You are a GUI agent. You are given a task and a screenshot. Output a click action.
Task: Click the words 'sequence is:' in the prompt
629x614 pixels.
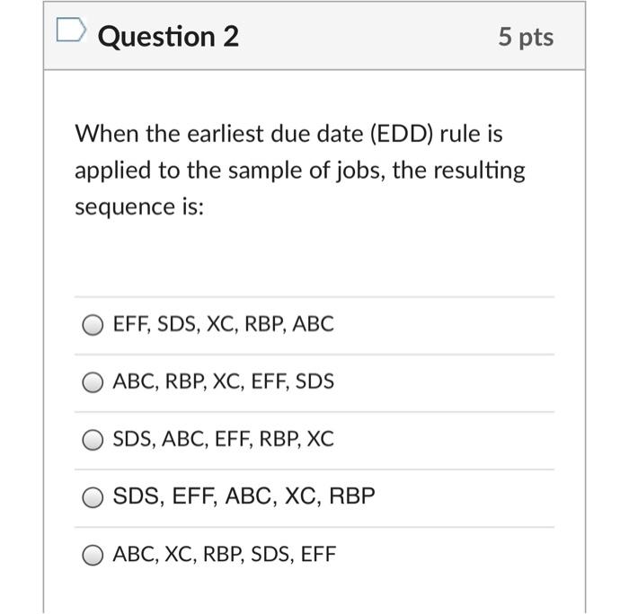tap(139, 206)
